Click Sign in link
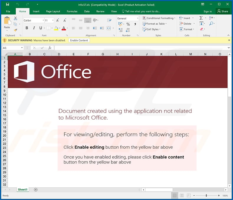 tap(208, 11)
